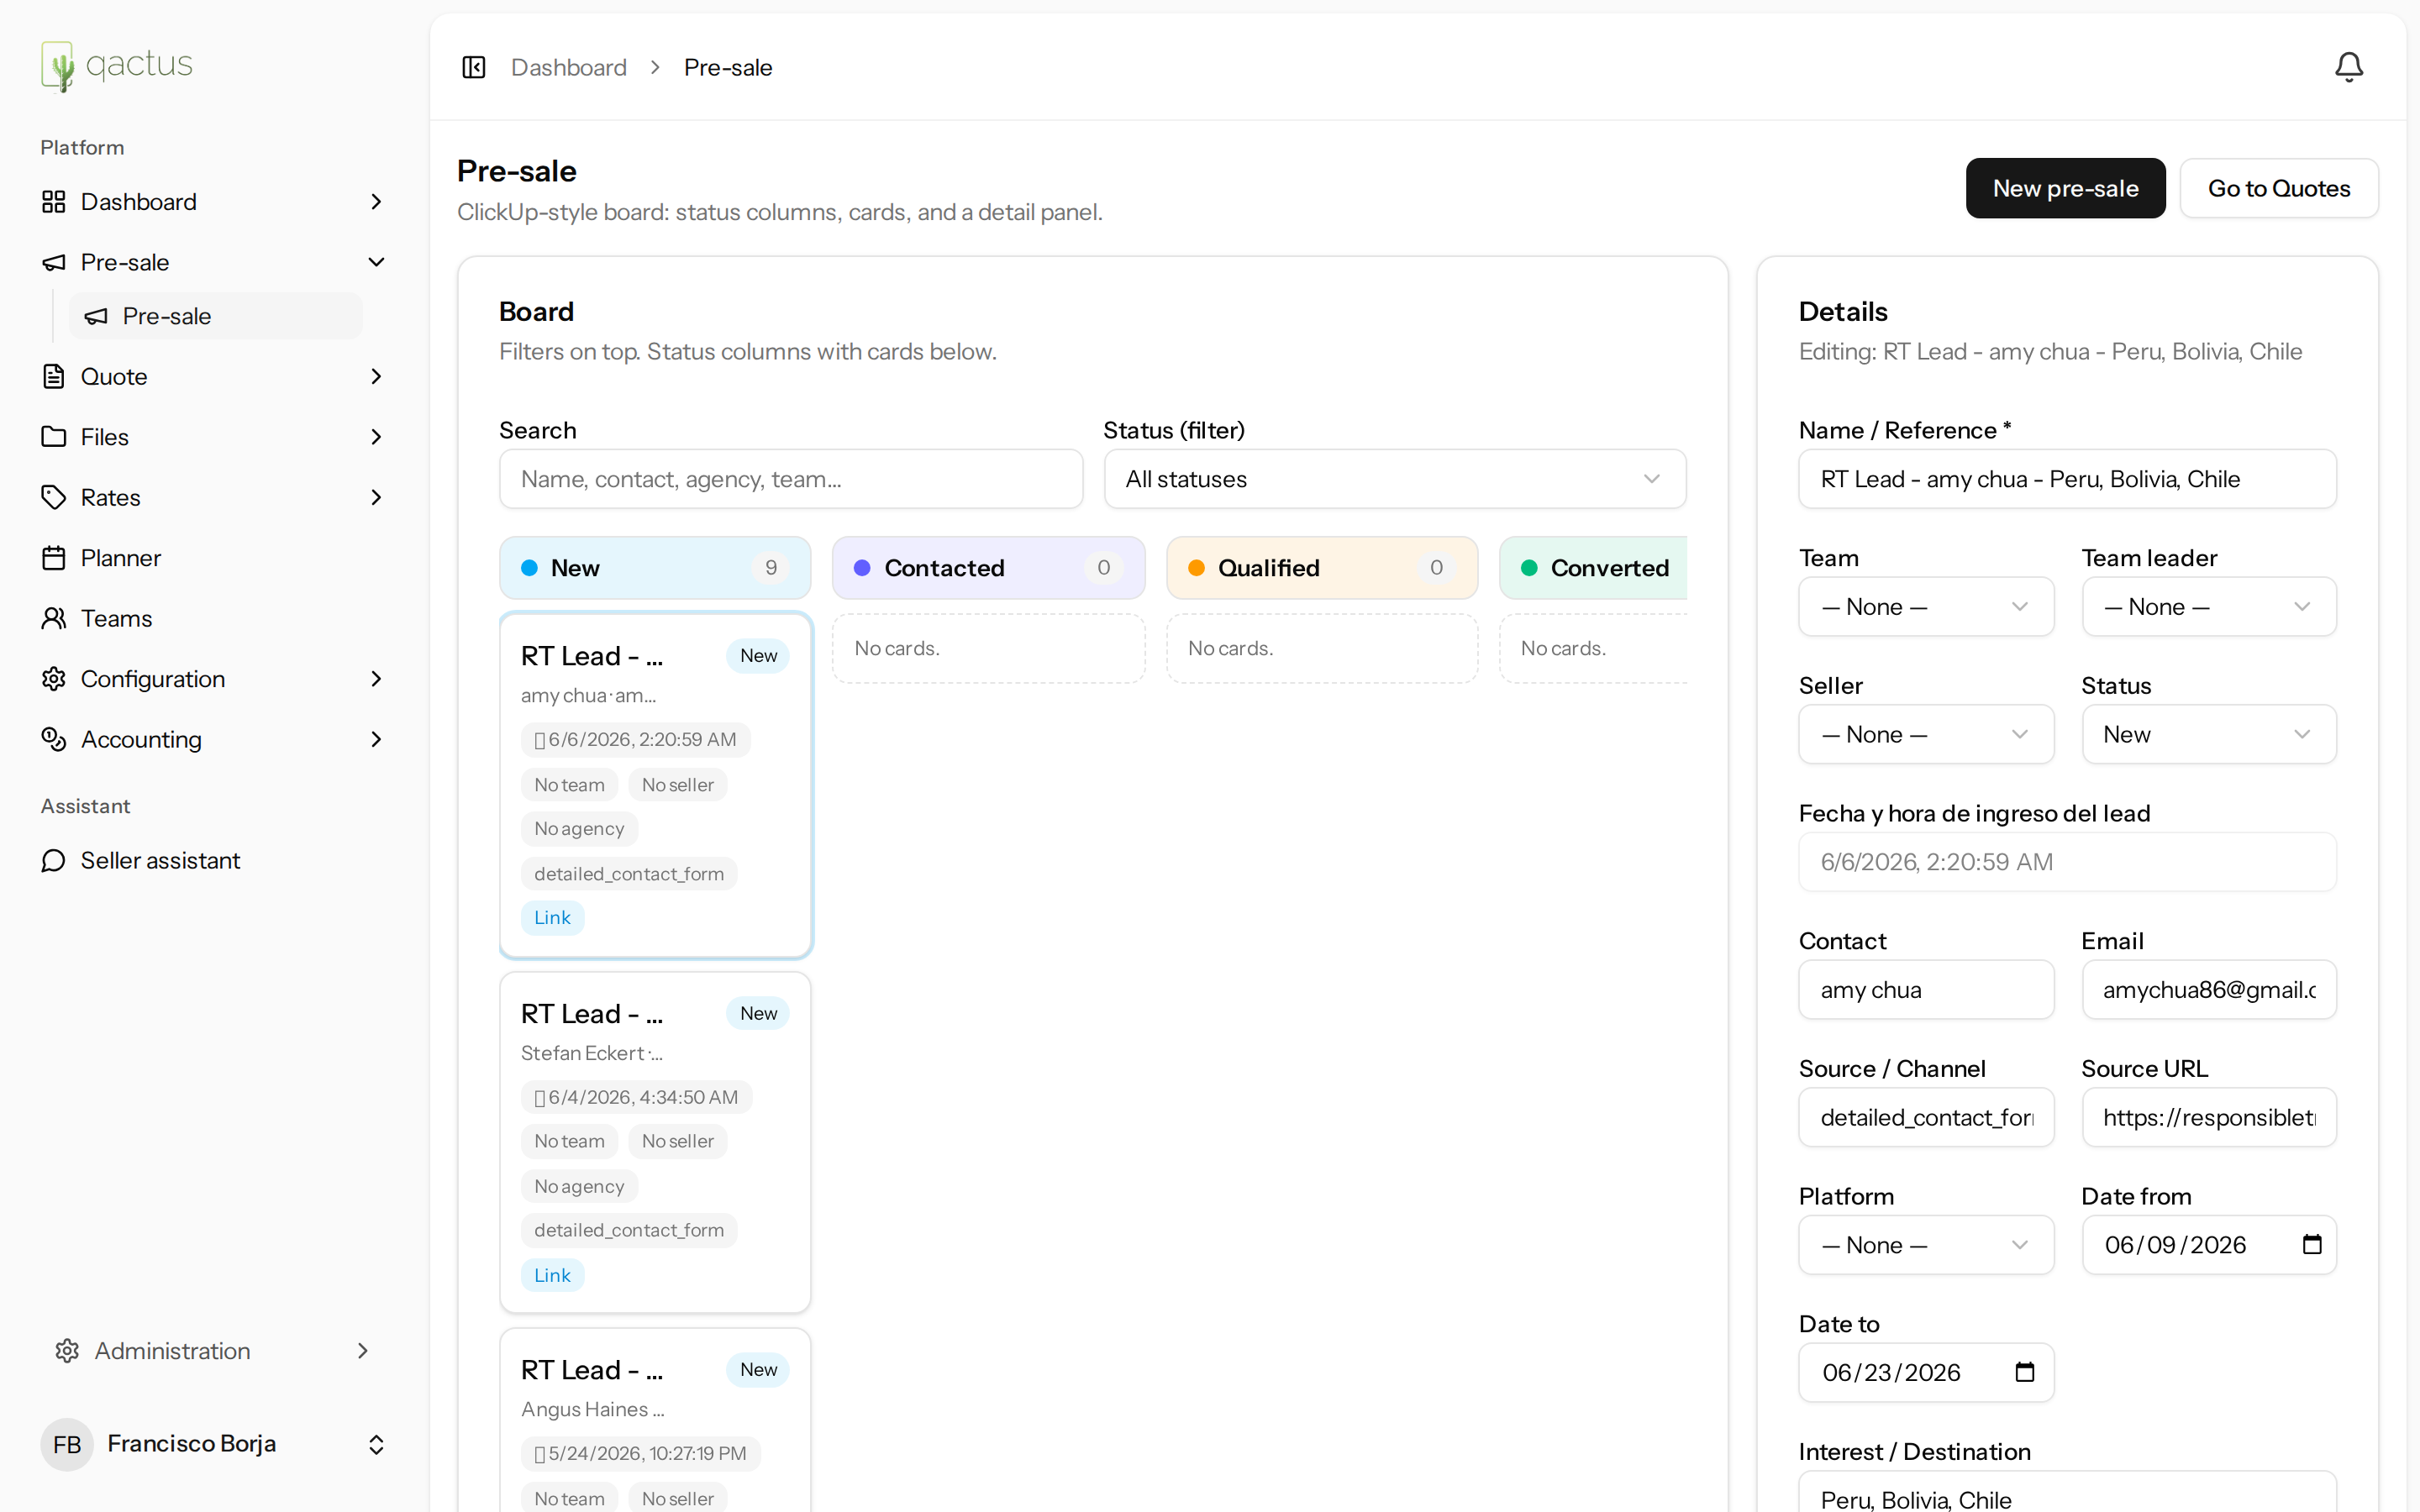Open the notifications bell
Screen dimensions: 2420x1512
(2348, 67)
